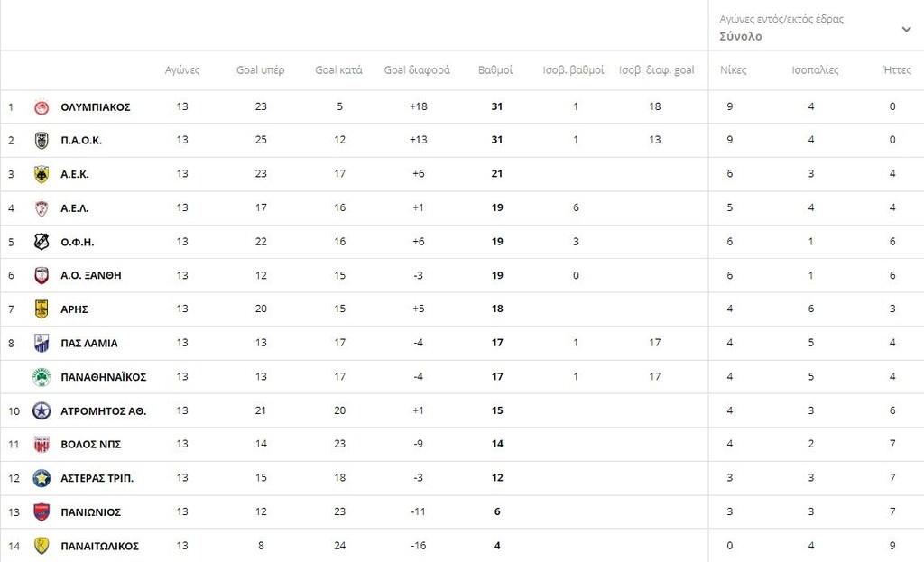Expand the home/away matches dropdown arrow
Screen dimensions: 924x562
point(906,29)
